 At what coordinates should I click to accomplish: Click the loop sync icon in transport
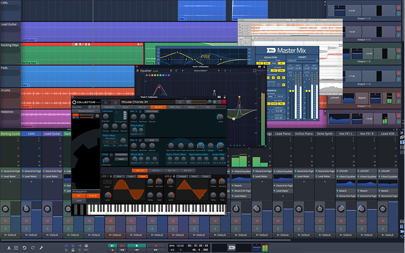coord(66,245)
